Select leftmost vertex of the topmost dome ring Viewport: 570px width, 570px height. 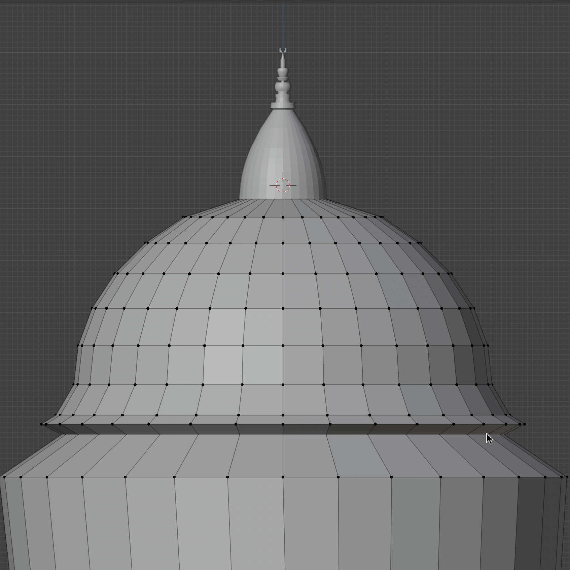pos(183,217)
